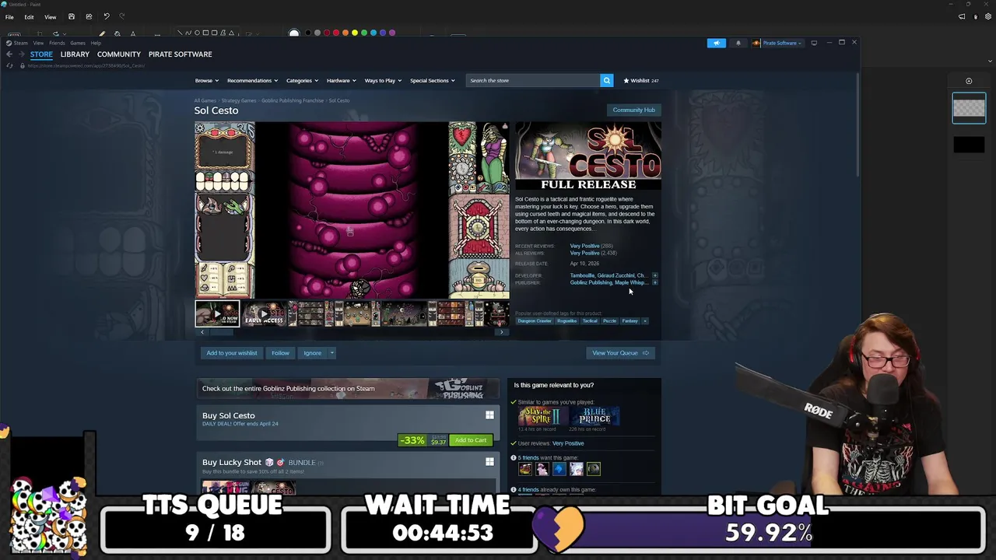Expand the Hardware dropdown
The height and width of the screenshot is (560, 996).
point(341,80)
